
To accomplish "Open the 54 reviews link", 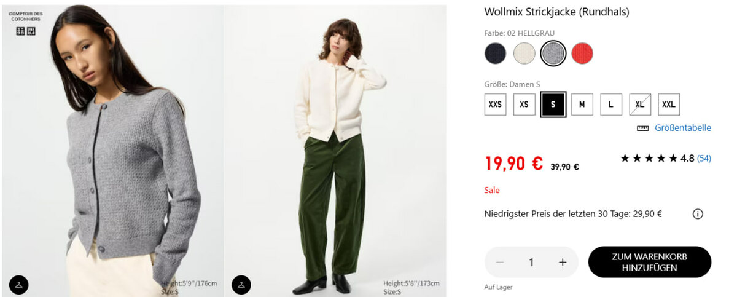I will (x=704, y=159).
